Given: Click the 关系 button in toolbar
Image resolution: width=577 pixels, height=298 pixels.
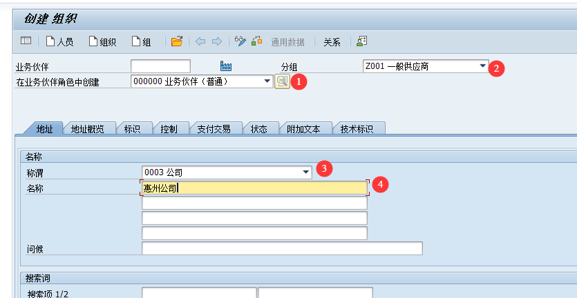Looking at the screenshot, I should click(332, 41).
